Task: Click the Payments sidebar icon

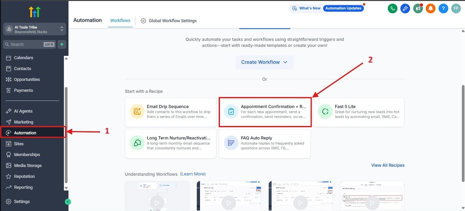Action: coord(8,90)
